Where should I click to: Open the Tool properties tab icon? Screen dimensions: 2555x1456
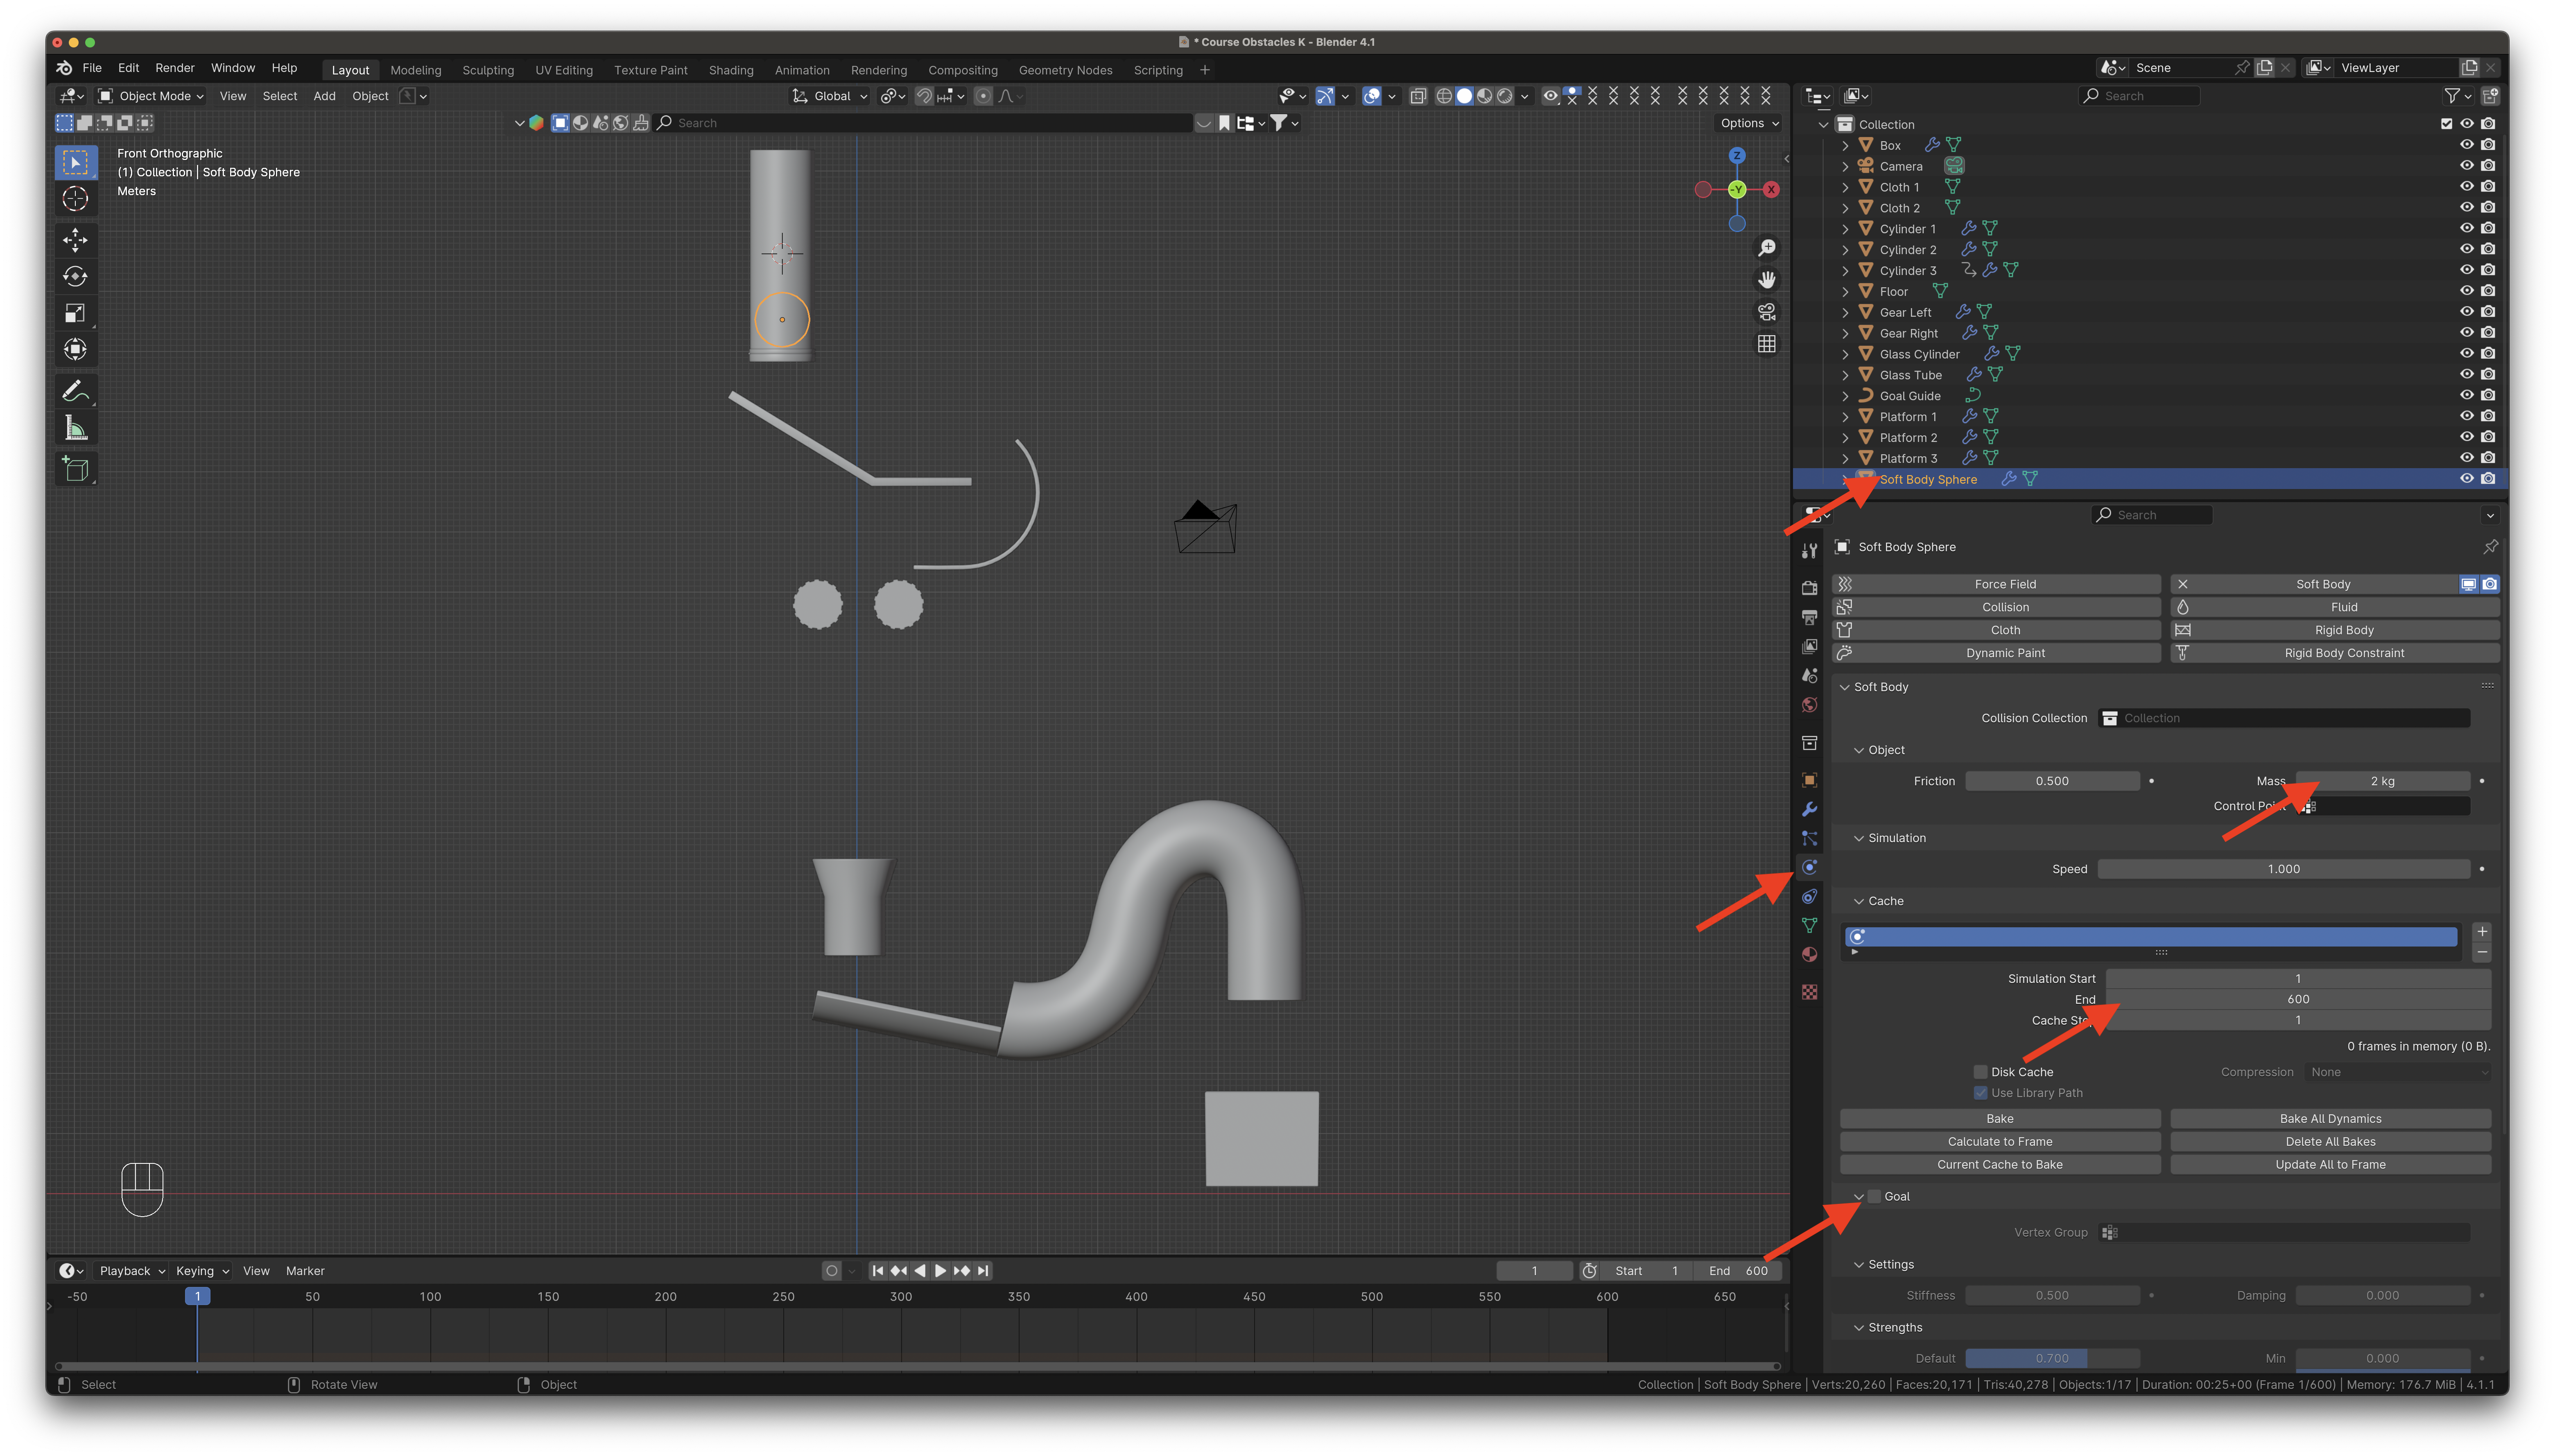click(1809, 551)
